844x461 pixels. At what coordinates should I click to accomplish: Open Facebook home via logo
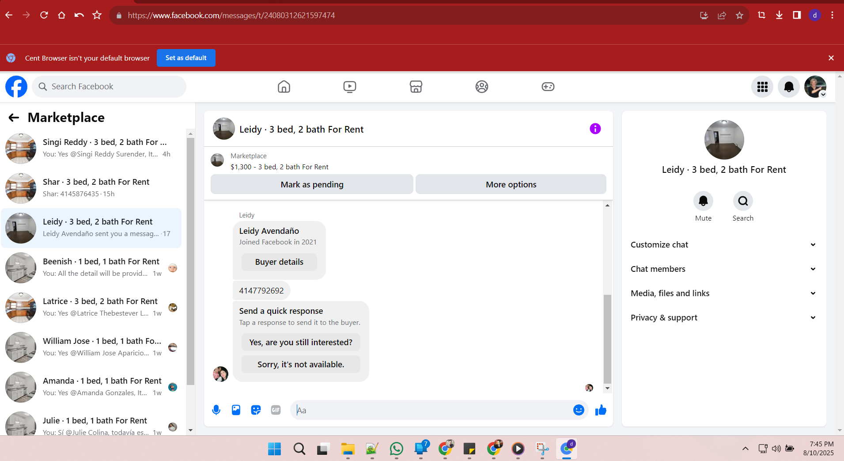16,87
